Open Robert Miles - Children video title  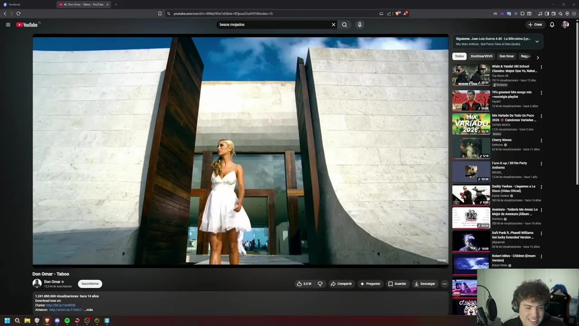click(x=514, y=258)
